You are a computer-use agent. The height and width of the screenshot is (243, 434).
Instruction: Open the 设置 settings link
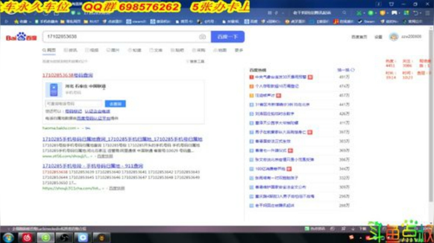tap(379, 37)
